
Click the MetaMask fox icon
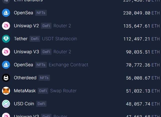6,91
